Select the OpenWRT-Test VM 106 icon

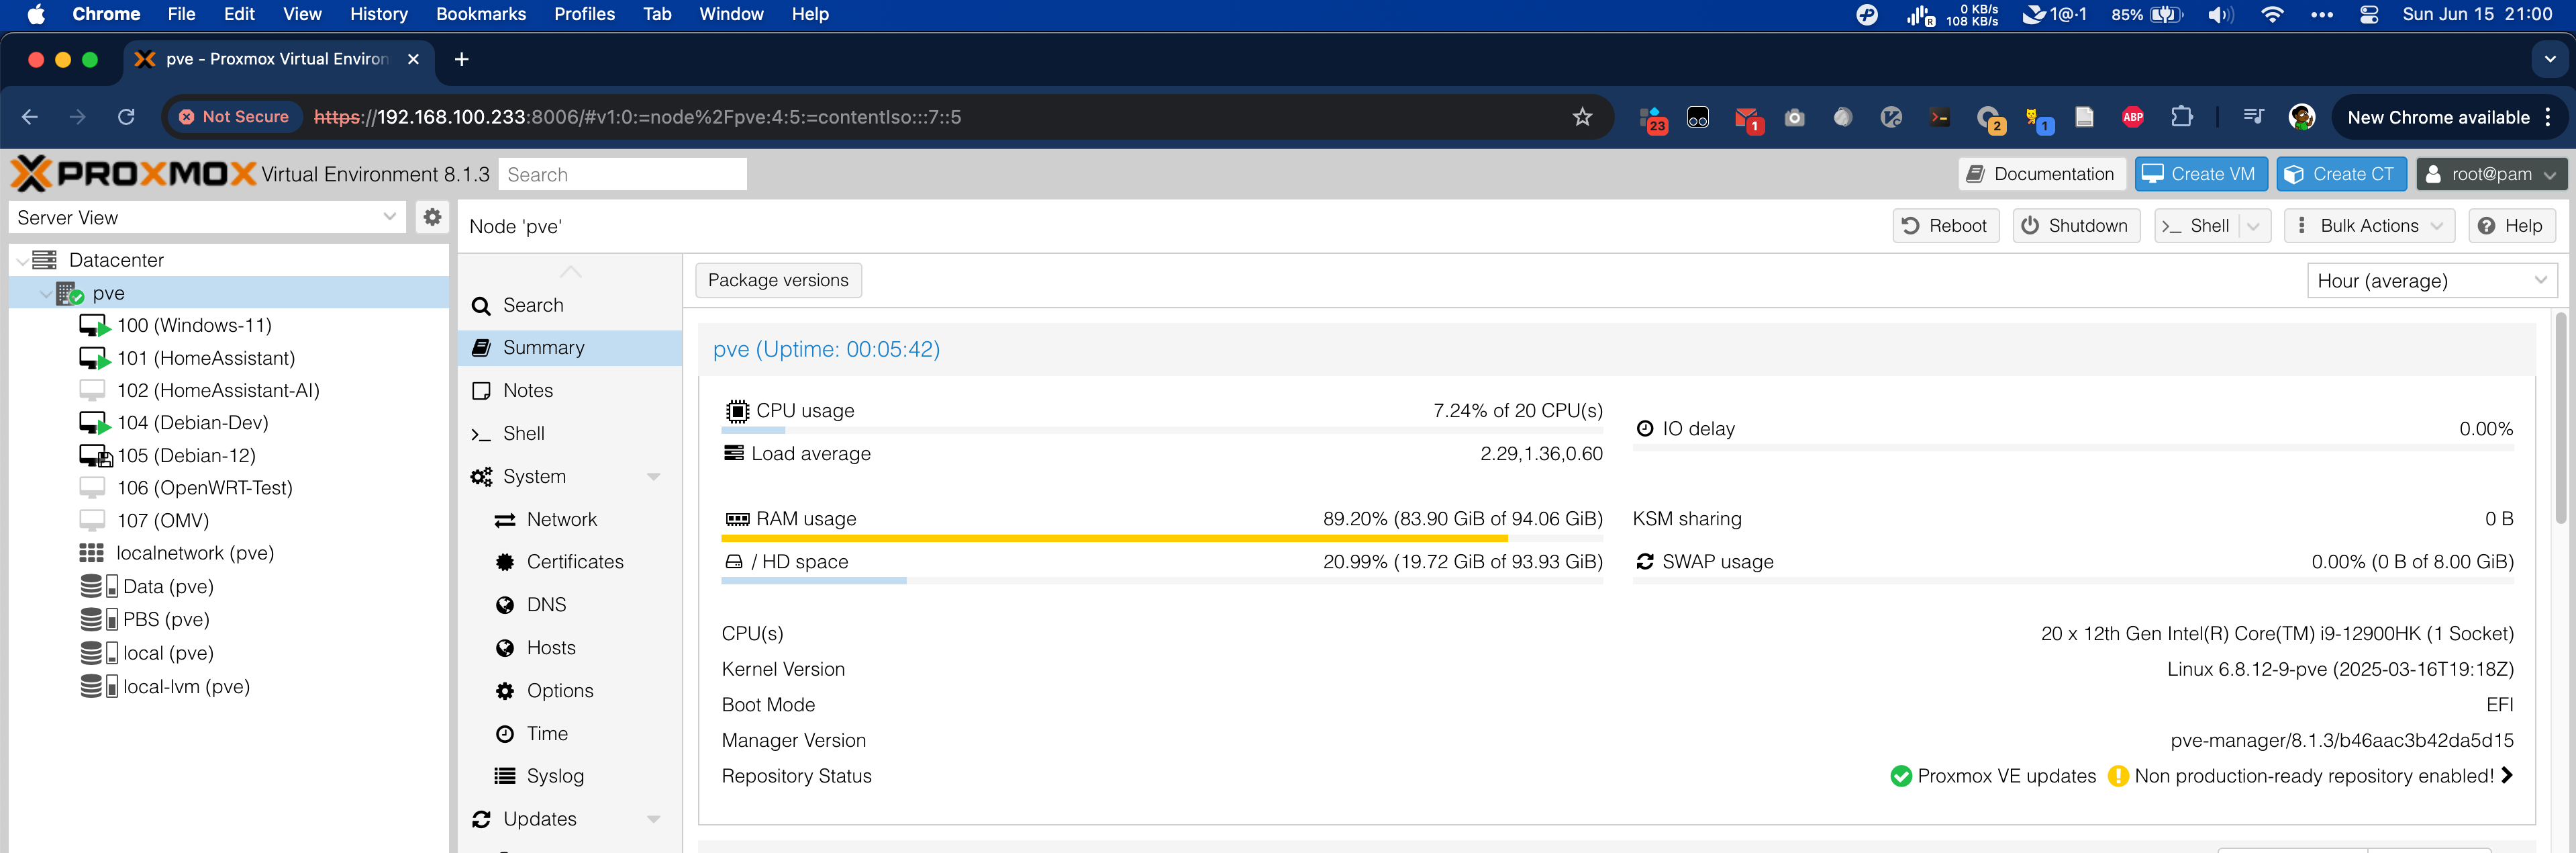92,488
